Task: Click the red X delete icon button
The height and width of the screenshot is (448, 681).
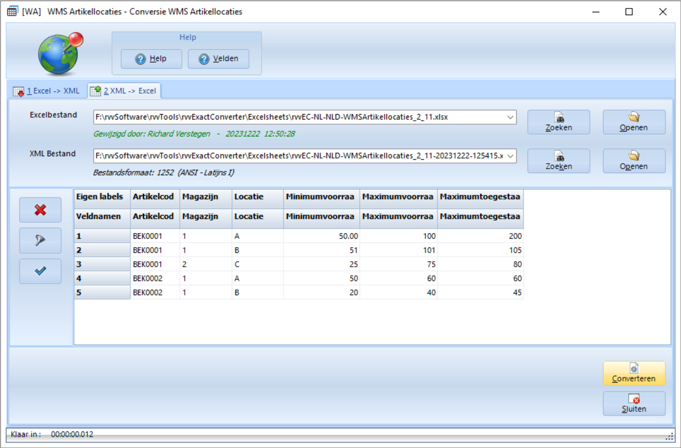Action: point(40,210)
